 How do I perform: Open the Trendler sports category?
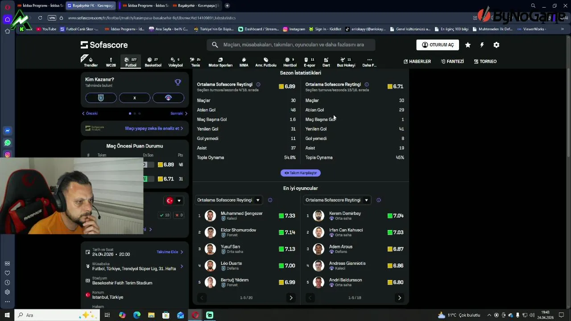[x=91, y=62]
